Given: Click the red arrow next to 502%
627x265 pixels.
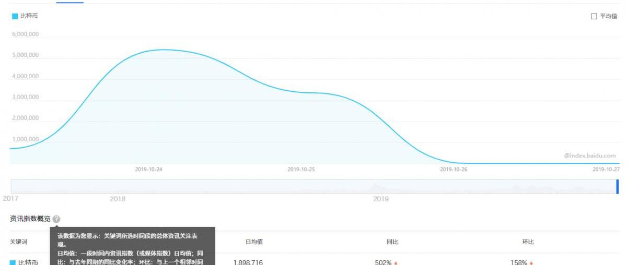Looking at the screenshot, I should [396, 262].
